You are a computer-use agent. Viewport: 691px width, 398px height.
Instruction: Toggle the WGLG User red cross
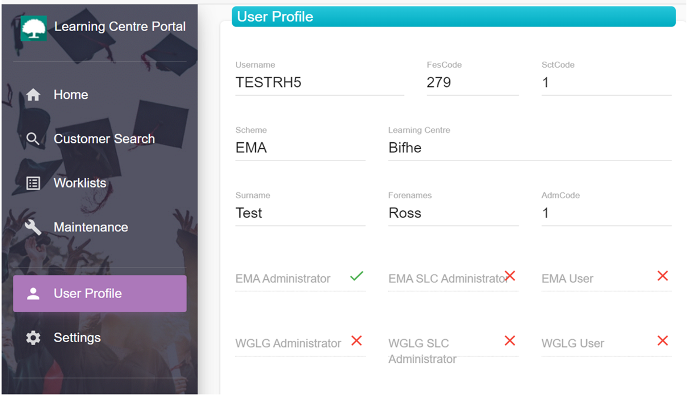point(662,341)
